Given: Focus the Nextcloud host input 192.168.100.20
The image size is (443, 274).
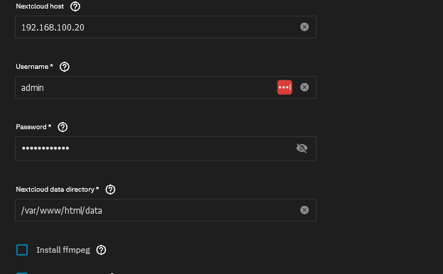Looking at the screenshot, I should click(165, 27).
